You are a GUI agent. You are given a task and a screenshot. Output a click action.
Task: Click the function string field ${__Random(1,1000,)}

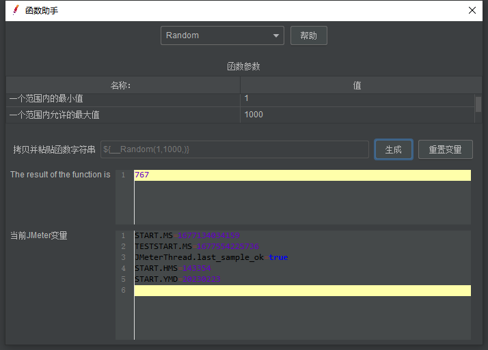[234, 149]
